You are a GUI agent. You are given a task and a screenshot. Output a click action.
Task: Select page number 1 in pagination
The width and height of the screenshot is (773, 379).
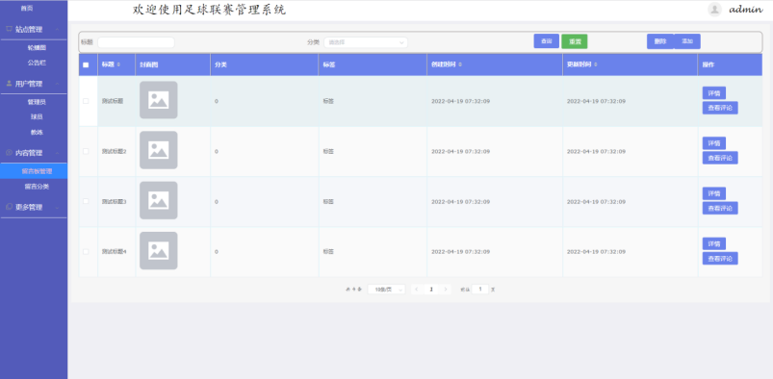point(431,290)
